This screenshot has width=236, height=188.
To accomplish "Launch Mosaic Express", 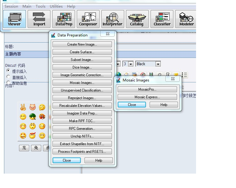I will click(x=147, y=97).
